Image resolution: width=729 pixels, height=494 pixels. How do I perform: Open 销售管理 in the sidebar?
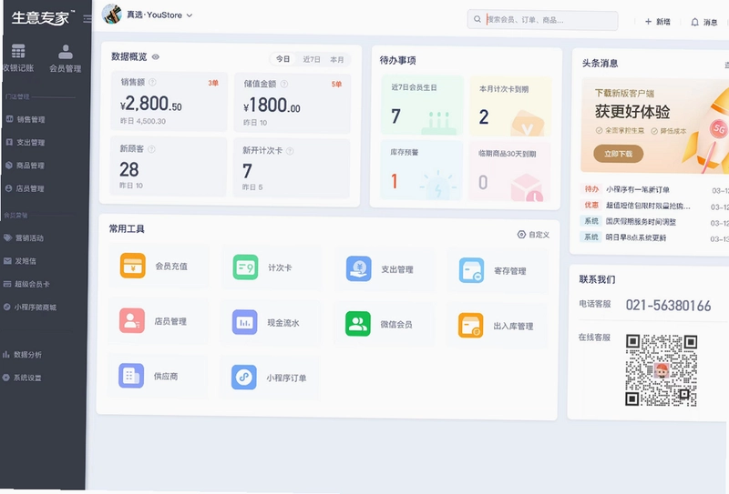point(26,119)
